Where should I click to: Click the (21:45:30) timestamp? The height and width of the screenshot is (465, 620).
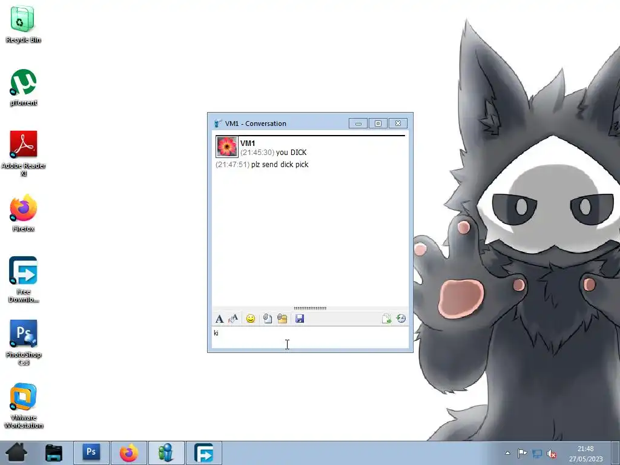pos(257,152)
